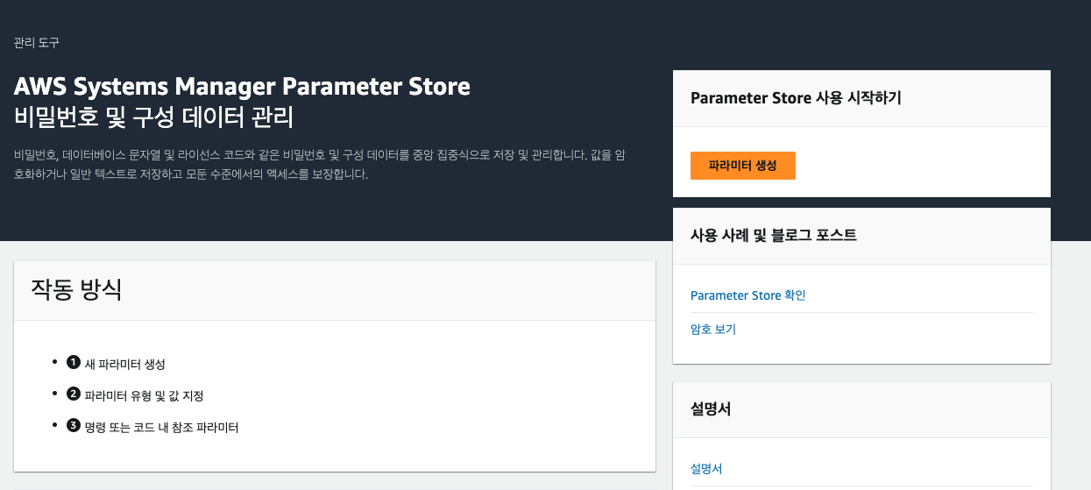Open the Parameter Store 확인 link
Viewport: 1091px width, 490px height.
pos(747,295)
